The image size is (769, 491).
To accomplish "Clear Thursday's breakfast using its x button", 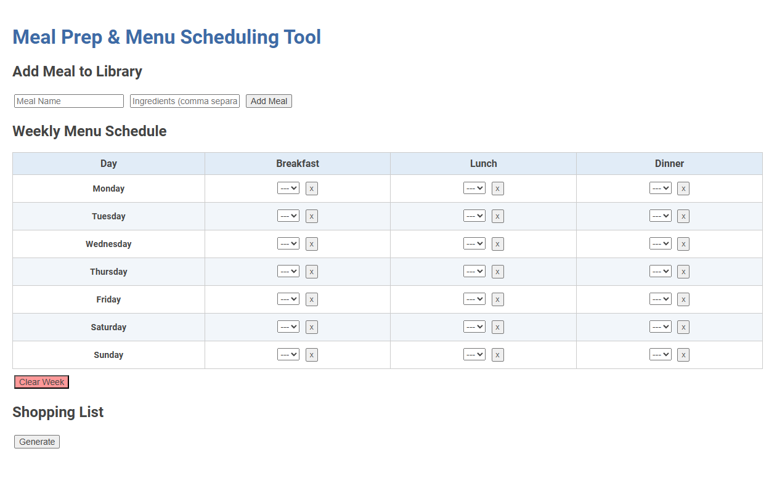I will point(311,271).
